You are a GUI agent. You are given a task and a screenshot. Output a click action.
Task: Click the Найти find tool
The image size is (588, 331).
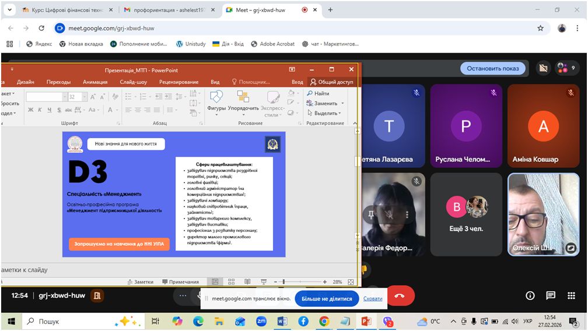coord(318,93)
